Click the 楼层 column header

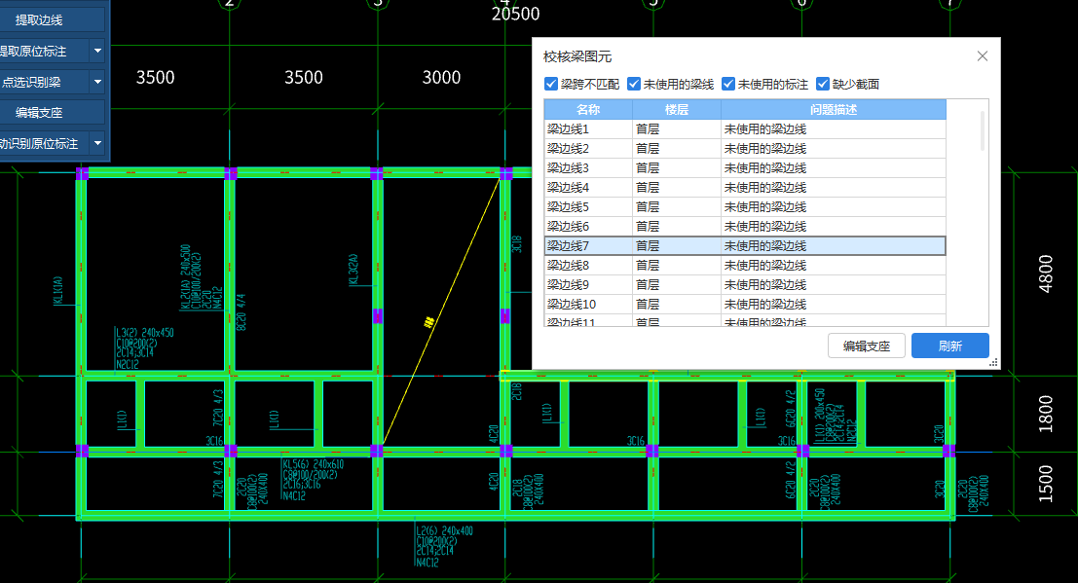[677, 109]
